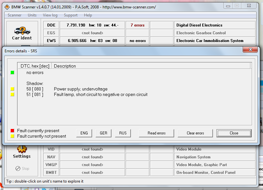Click yellow Fault currently not present swatch
This screenshot has height=190, width=263.
pyautogui.click(x=12, y=136)
